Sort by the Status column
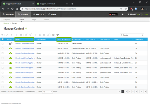This screenshot has width=150, height=105. tap(10, 39)
